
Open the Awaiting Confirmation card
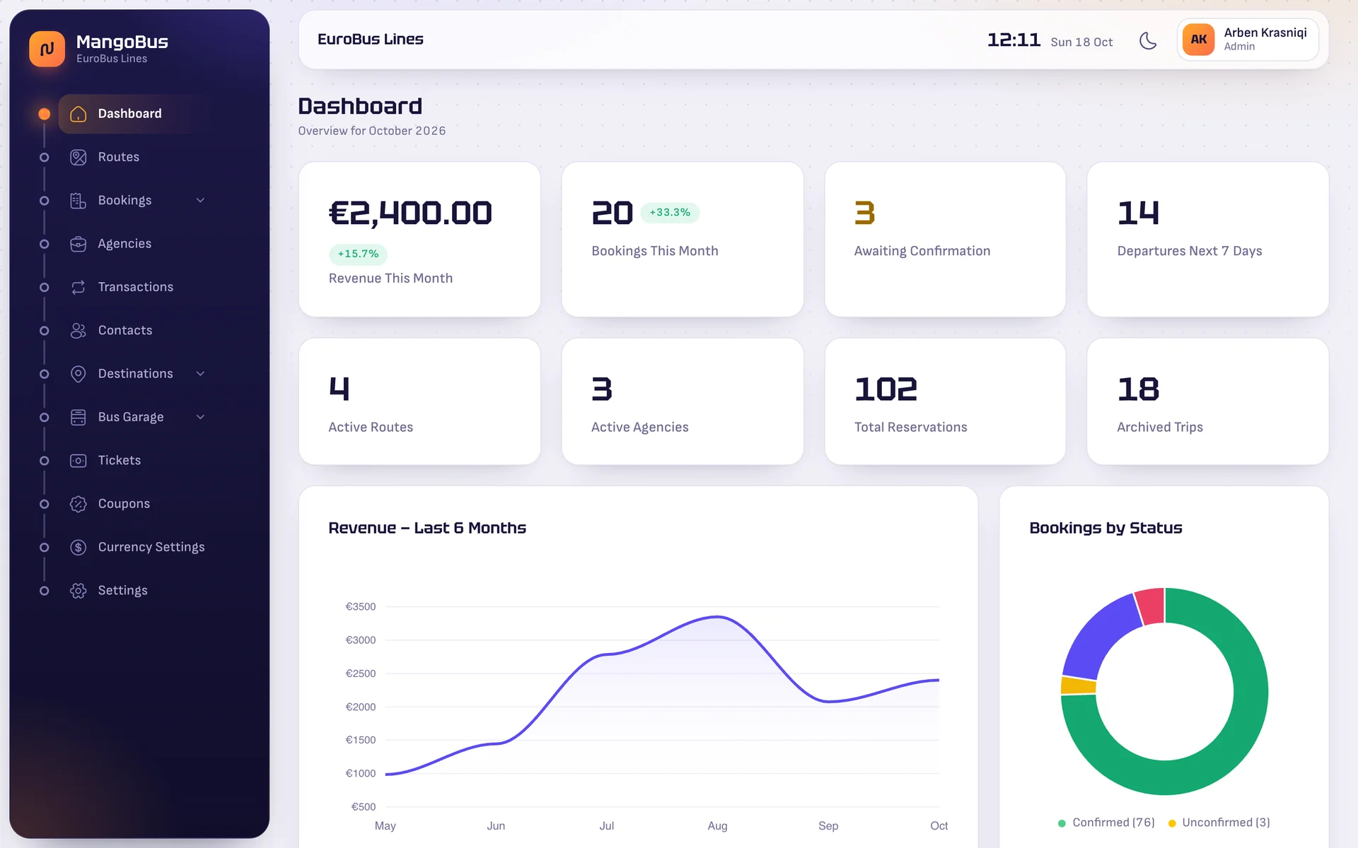[945, 240]
